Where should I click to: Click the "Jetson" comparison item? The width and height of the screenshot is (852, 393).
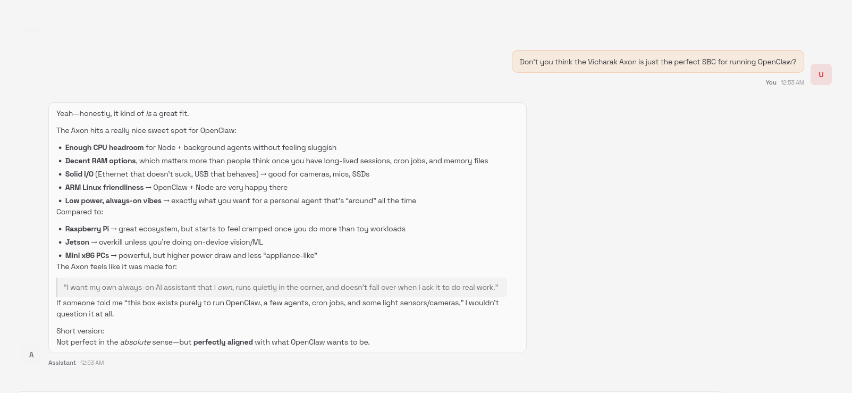click(x=77, y=242)
